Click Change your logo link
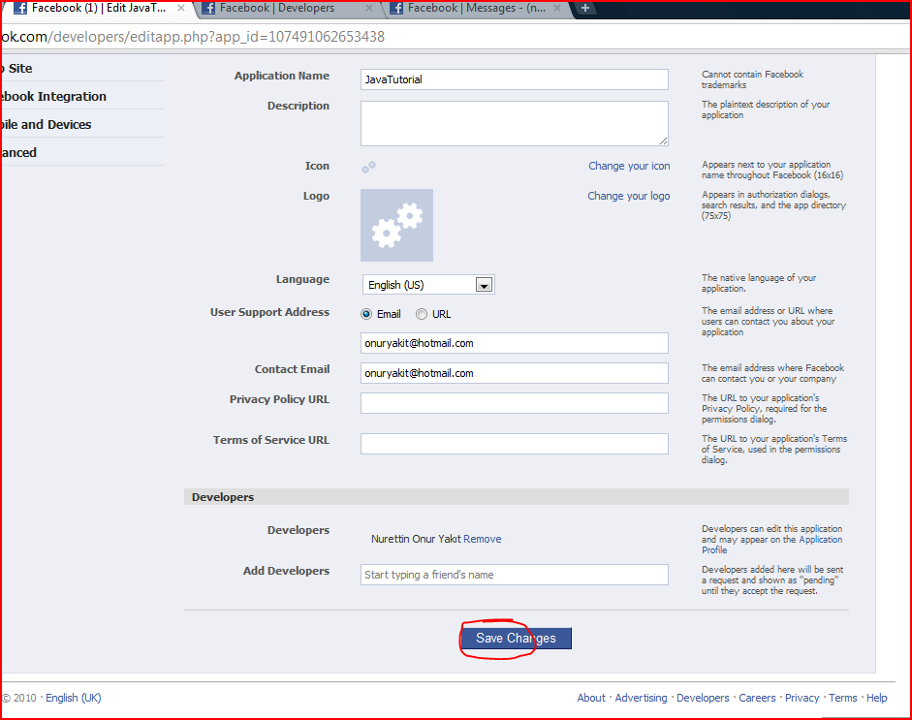Screen dimensions: 912x720 (628, 196)
